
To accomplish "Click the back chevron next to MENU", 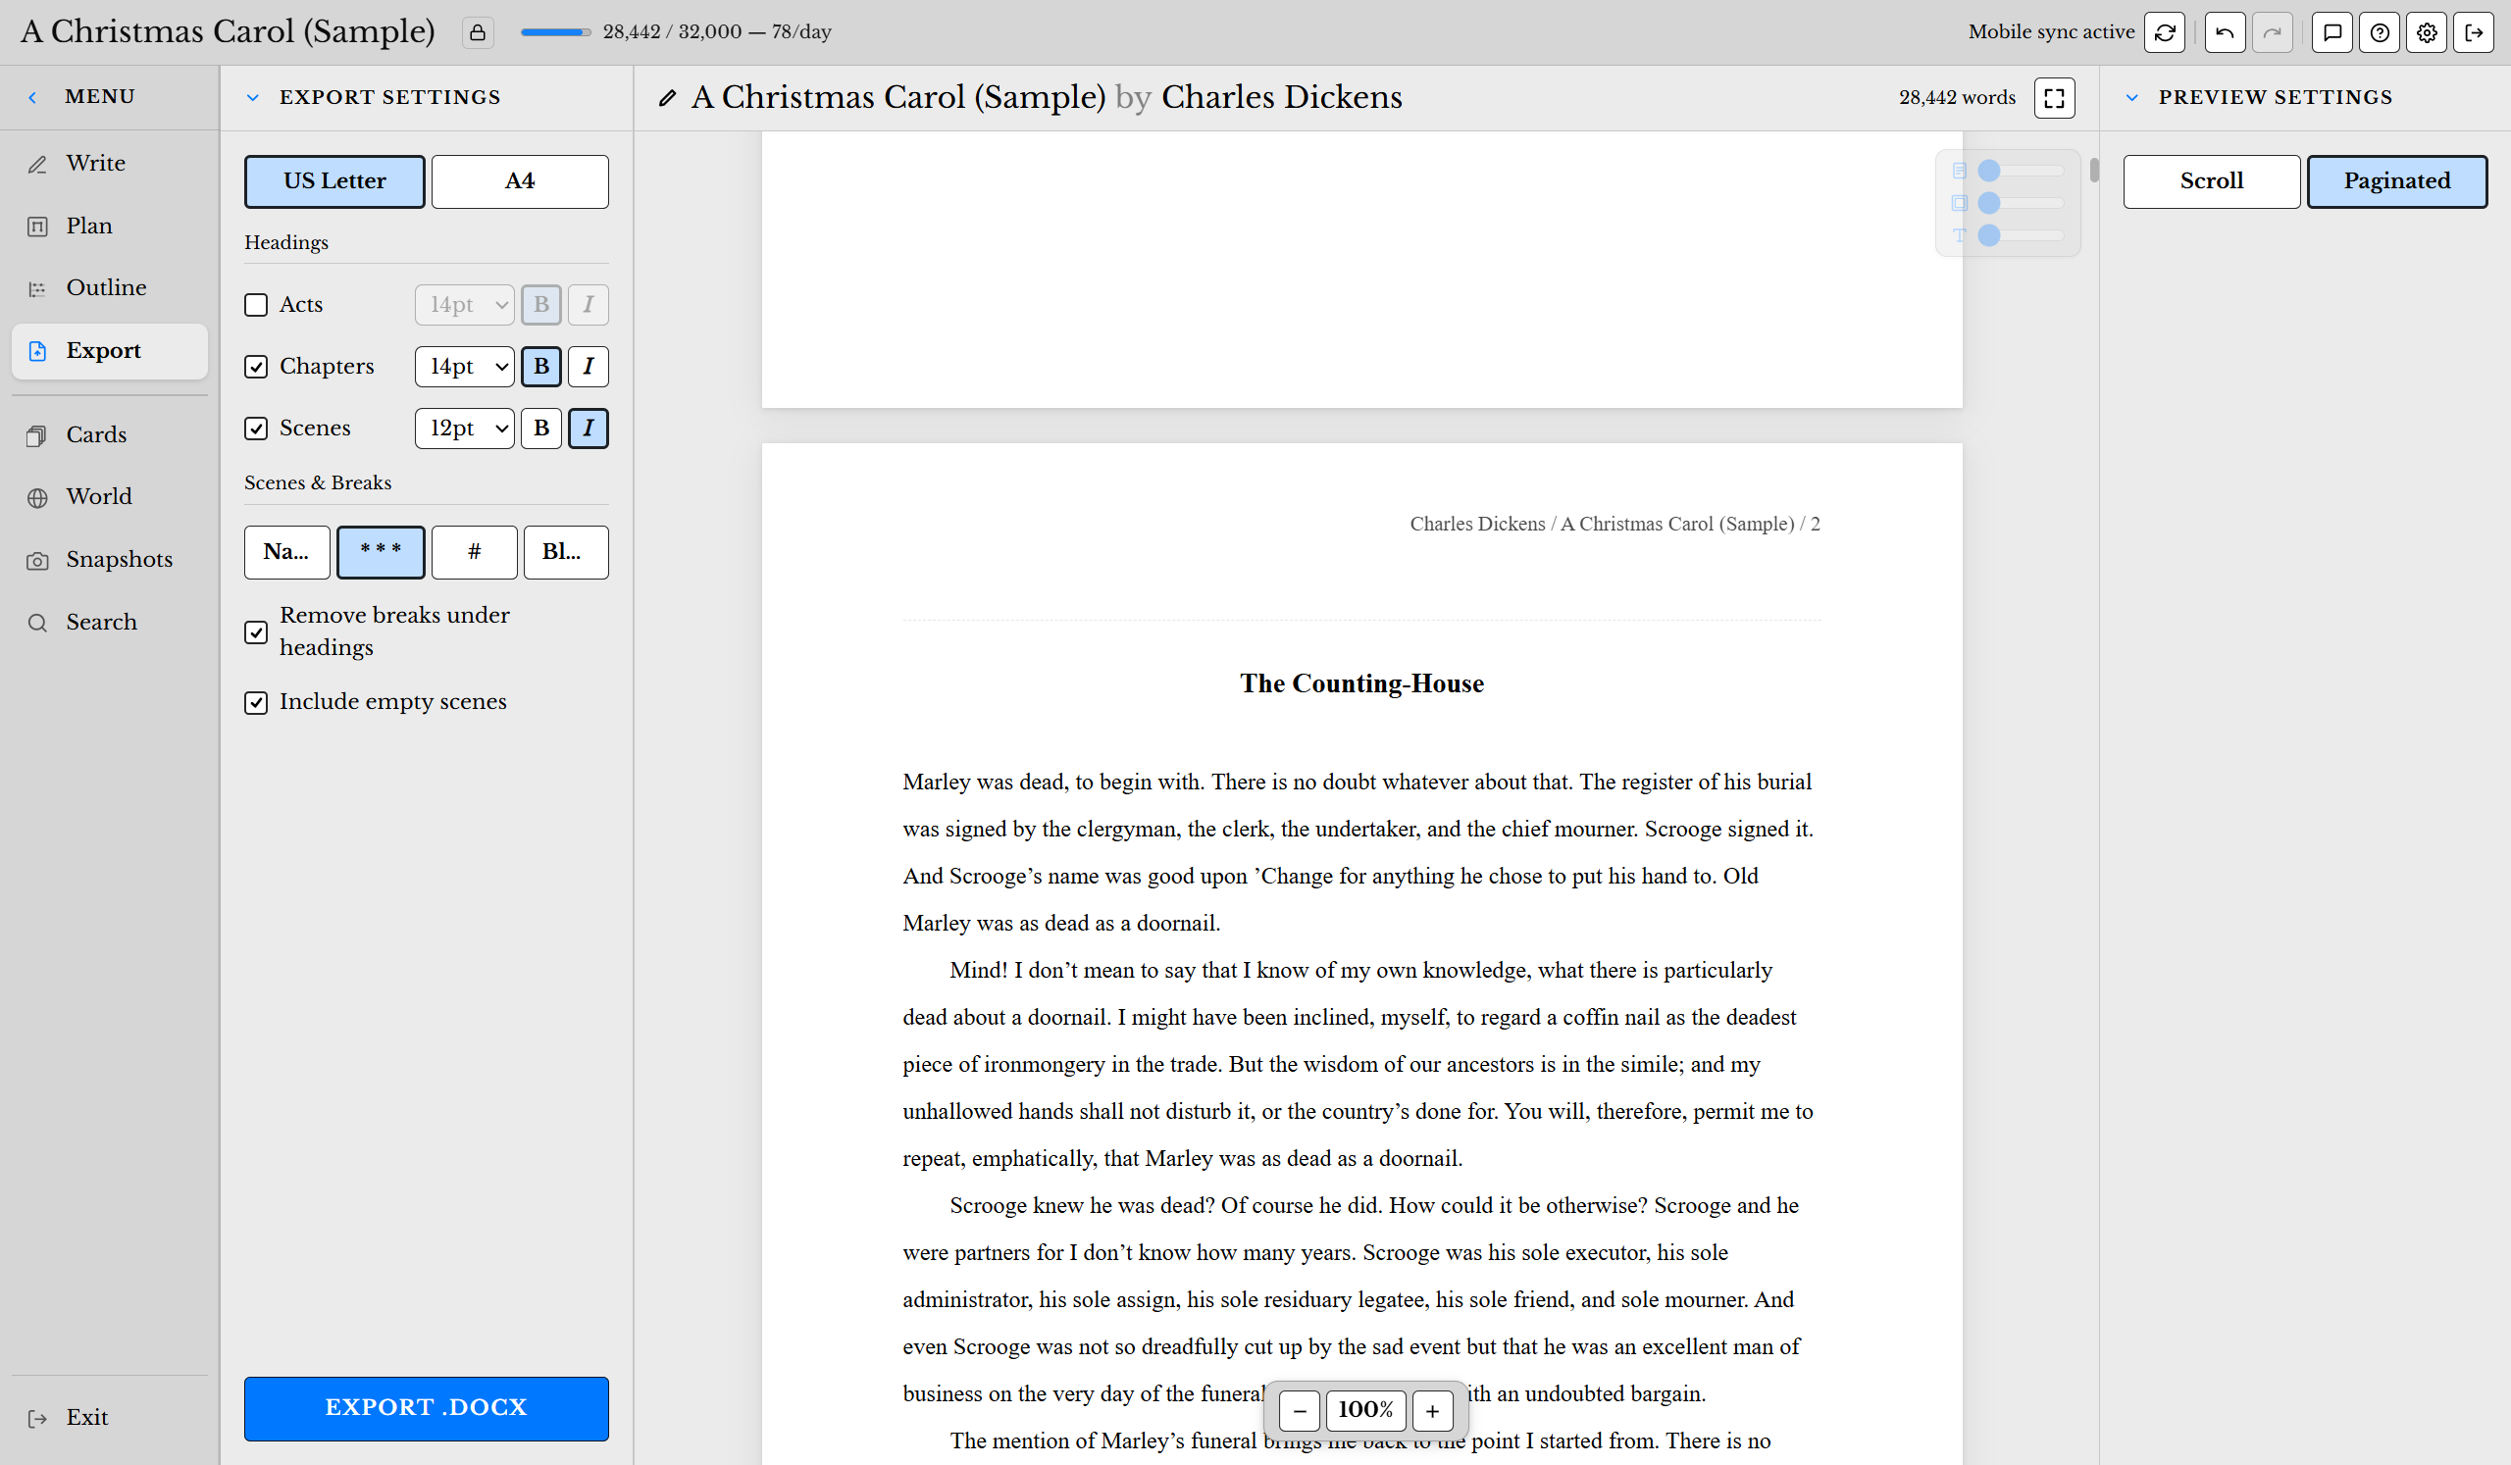I will click(x=33, y=98).
